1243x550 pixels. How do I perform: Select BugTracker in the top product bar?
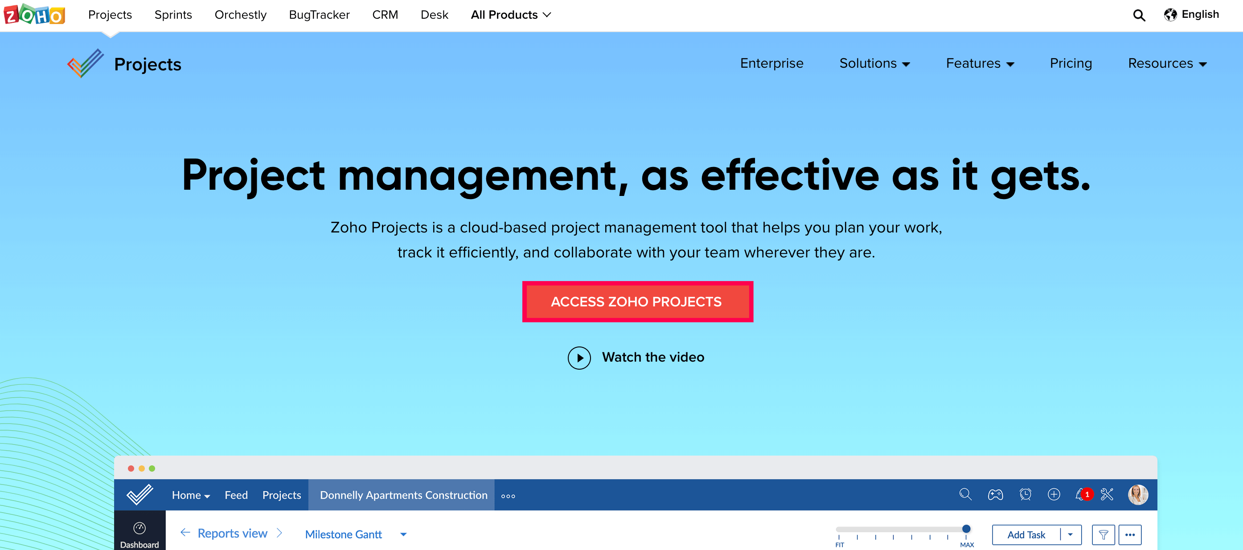(x=319, y=15)
